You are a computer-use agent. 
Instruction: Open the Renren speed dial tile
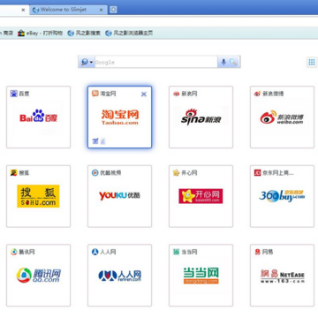click(x=120, y=276)
